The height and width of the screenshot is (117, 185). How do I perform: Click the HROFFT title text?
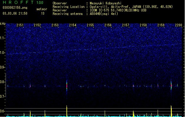18,2
